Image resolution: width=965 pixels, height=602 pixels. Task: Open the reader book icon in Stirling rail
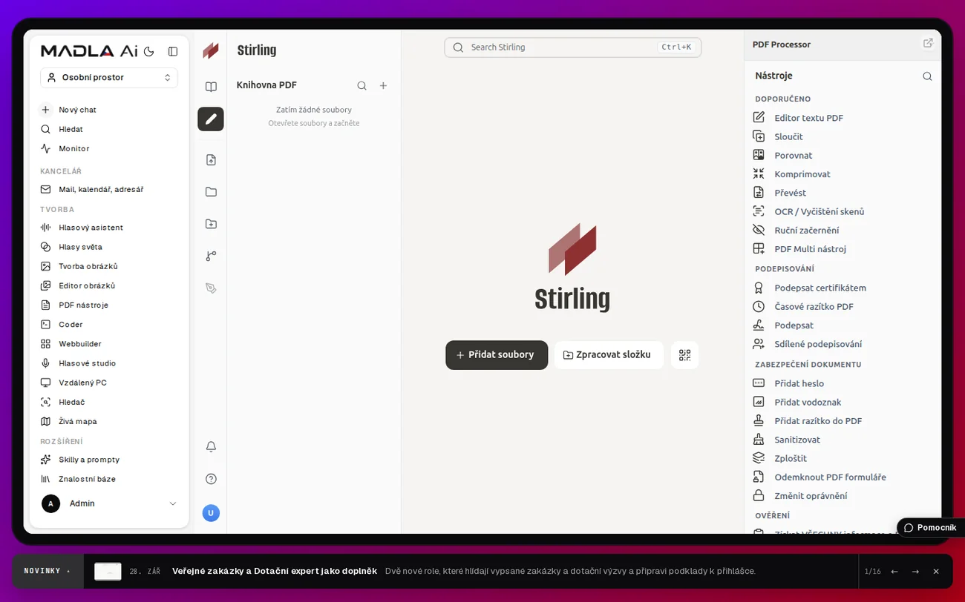[211, 87]
